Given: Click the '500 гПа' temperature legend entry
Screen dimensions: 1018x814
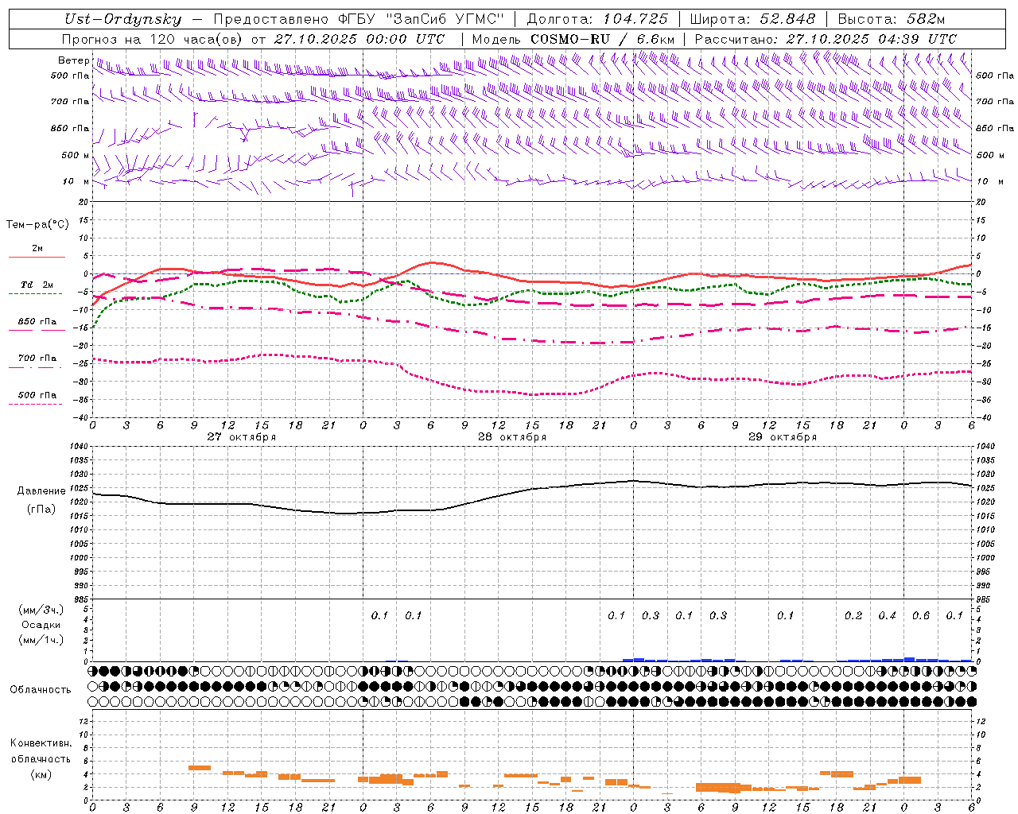Looking at the screenshot, I should coord(37,395).
